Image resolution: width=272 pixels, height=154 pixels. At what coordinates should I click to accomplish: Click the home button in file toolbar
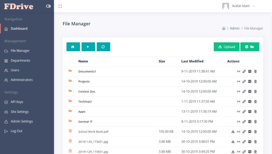tap(73, 47)
